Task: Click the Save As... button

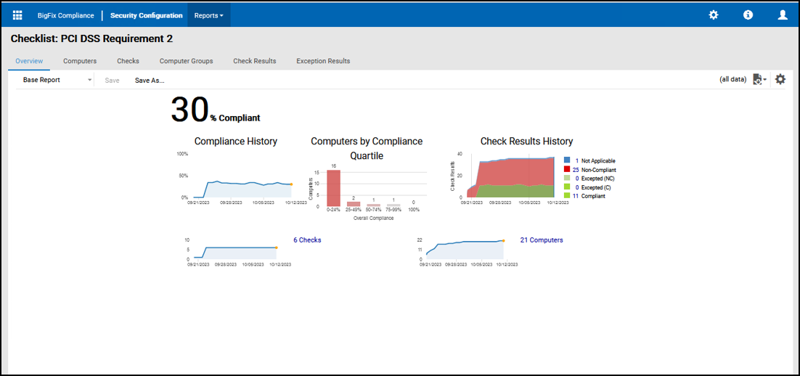Action: [150, 81]
